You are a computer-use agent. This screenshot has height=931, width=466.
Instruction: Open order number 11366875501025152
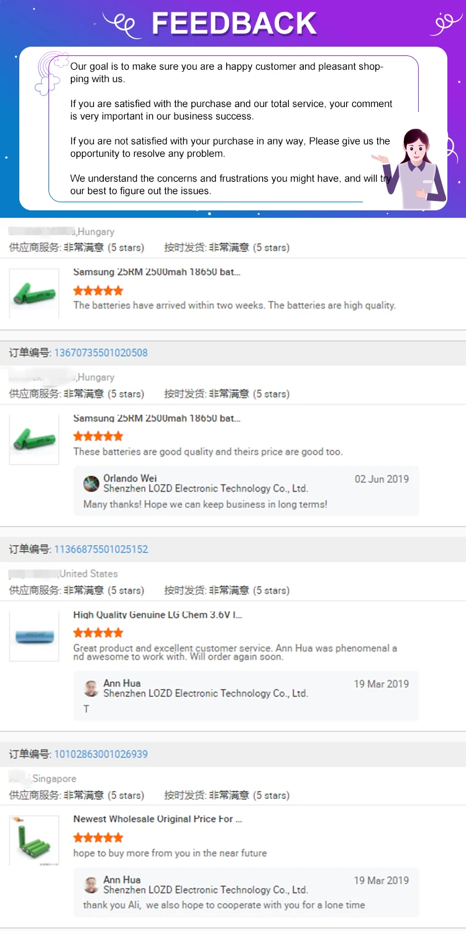pos(101,550)
